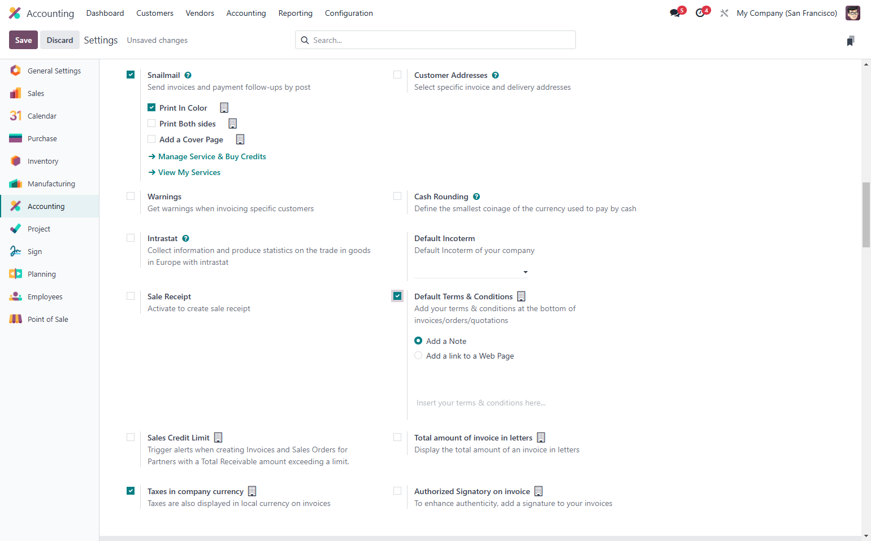Open the Accounting top menu
This screenshot has height=541, width=871.
coord(246,13)
